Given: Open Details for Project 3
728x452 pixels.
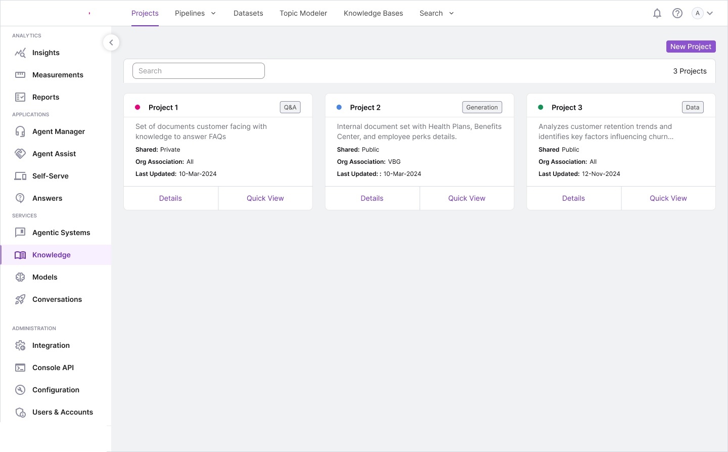Looking at the screenshot, I should coord(573,198).
